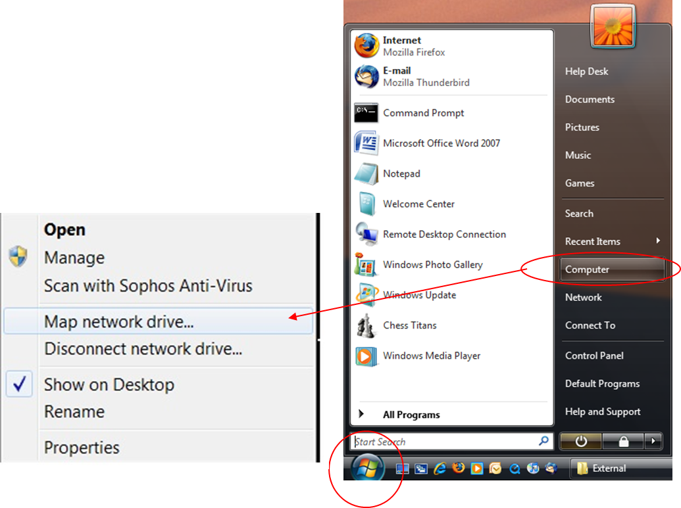
Task: Click the Windows Start orb button
Action: click(367, 467)
